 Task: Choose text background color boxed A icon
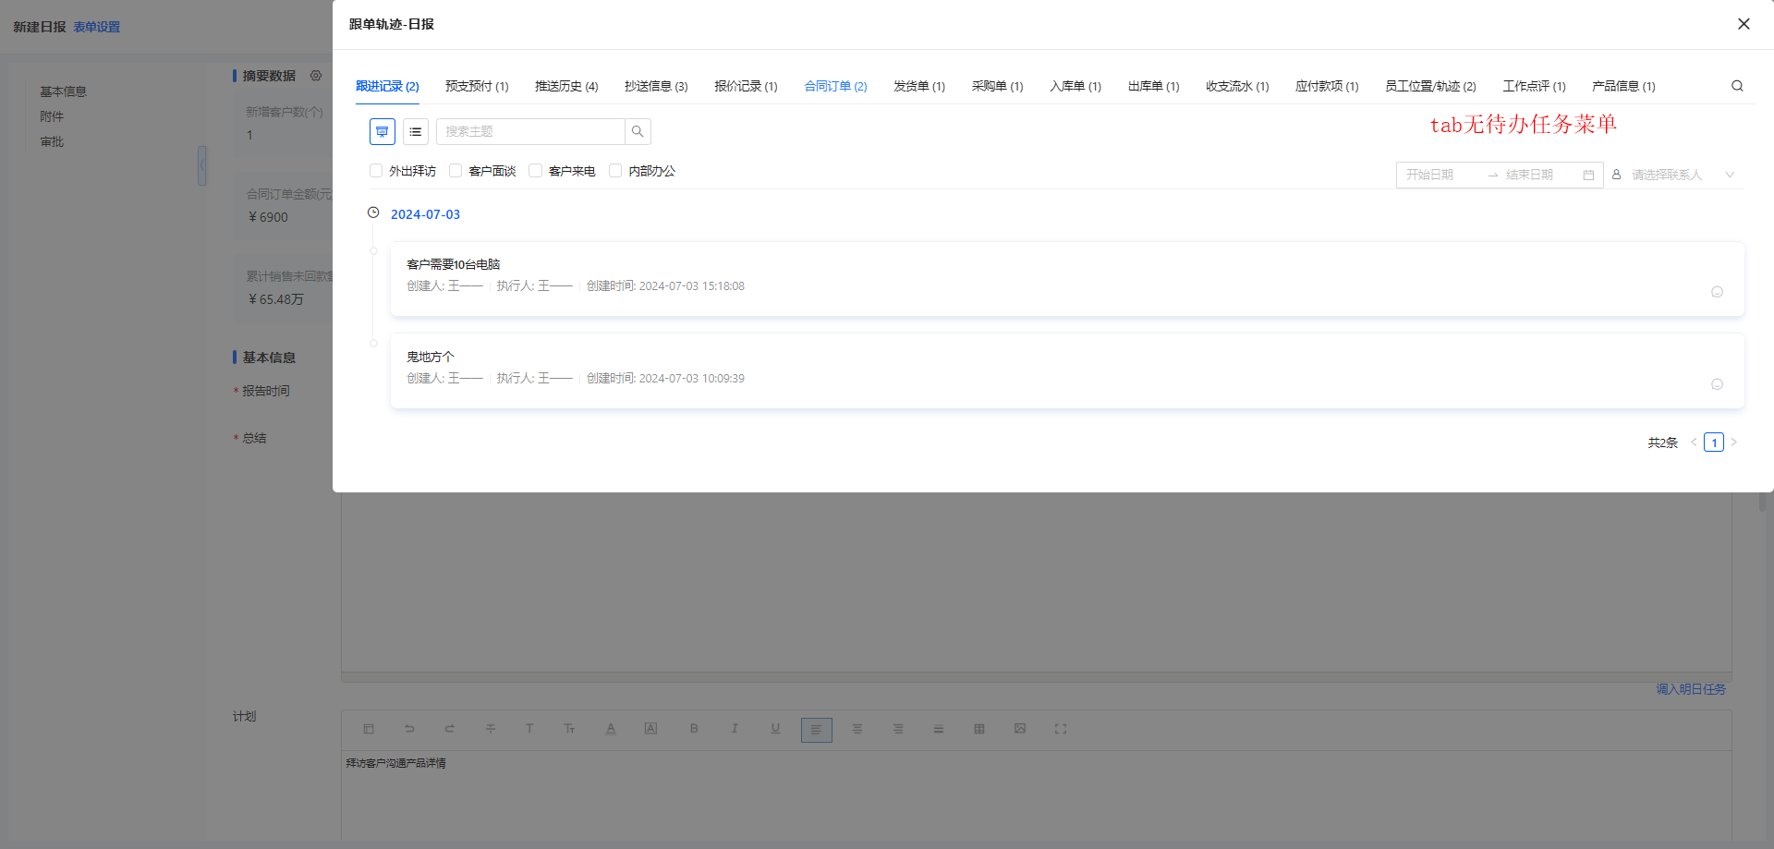pos(650,729)
